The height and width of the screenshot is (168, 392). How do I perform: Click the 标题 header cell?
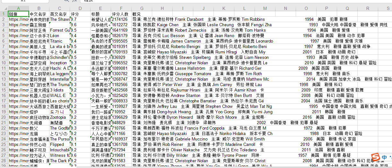tap(101, 14)
